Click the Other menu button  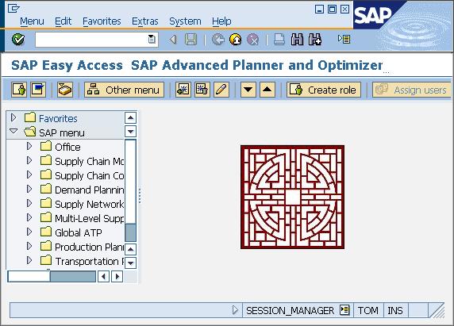point(124,90)
